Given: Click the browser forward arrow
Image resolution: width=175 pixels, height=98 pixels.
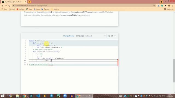Looking at the screenshot, I should pos(6,6).
